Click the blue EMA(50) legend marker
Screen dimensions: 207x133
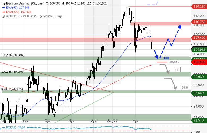3,8
